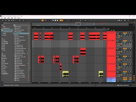
Task: Toggle the orange Follow button
Action: click(x=42, y=20)
